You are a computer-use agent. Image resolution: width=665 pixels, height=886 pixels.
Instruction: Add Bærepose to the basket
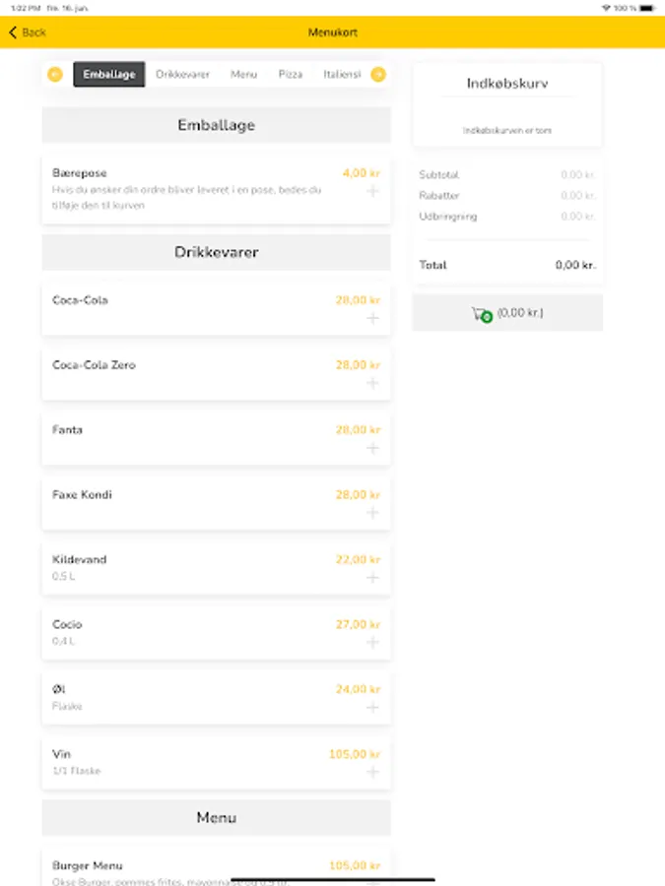click(372, 191)
